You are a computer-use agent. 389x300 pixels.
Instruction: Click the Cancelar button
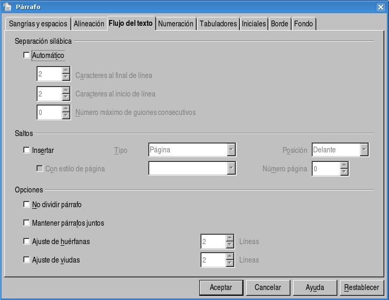(268, 287)
